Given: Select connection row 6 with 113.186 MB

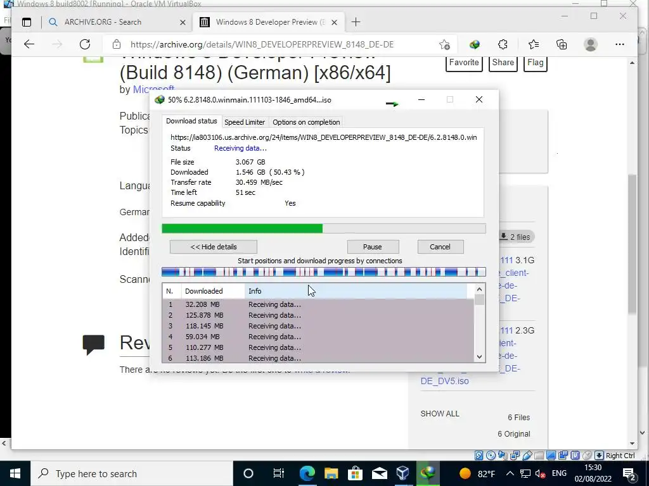Looking at the screenshot, I should click(x=318, y=358).
